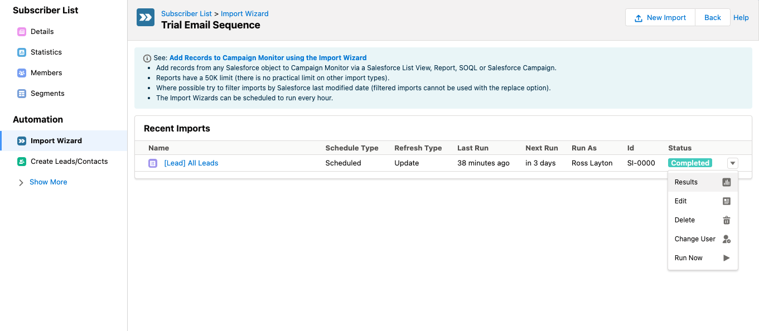Click the Subscriber List breadcrumb link

click(x=186, y=13)
